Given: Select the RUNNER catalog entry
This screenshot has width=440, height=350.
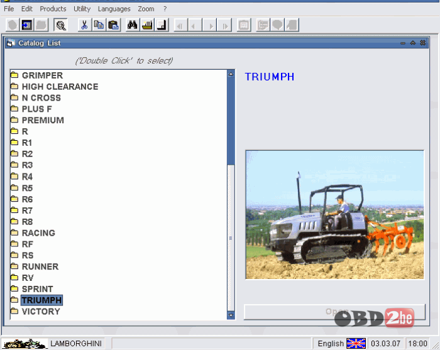Looking at the screenshot, I should 40,266.
